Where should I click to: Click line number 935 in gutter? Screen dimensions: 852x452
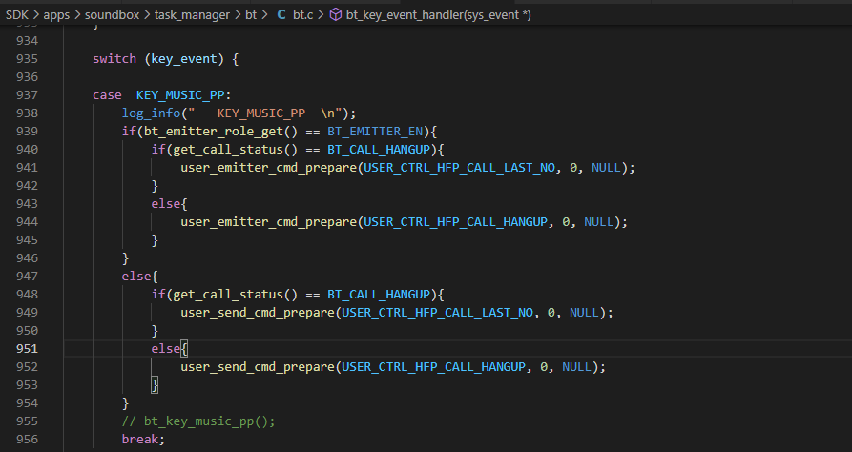(x=27, y=59)
